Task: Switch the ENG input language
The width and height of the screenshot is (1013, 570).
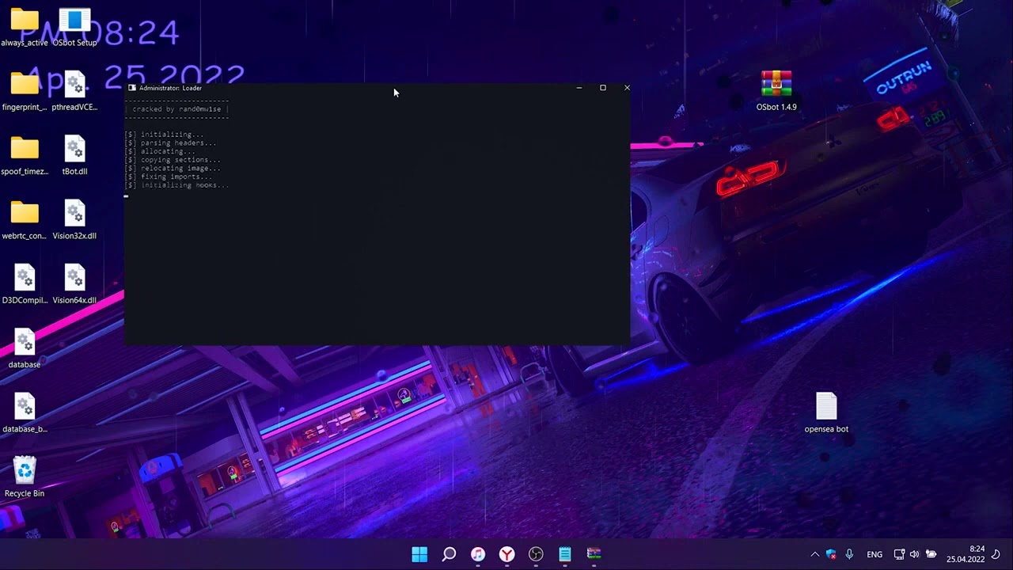Action: click(x=875, y=554)
